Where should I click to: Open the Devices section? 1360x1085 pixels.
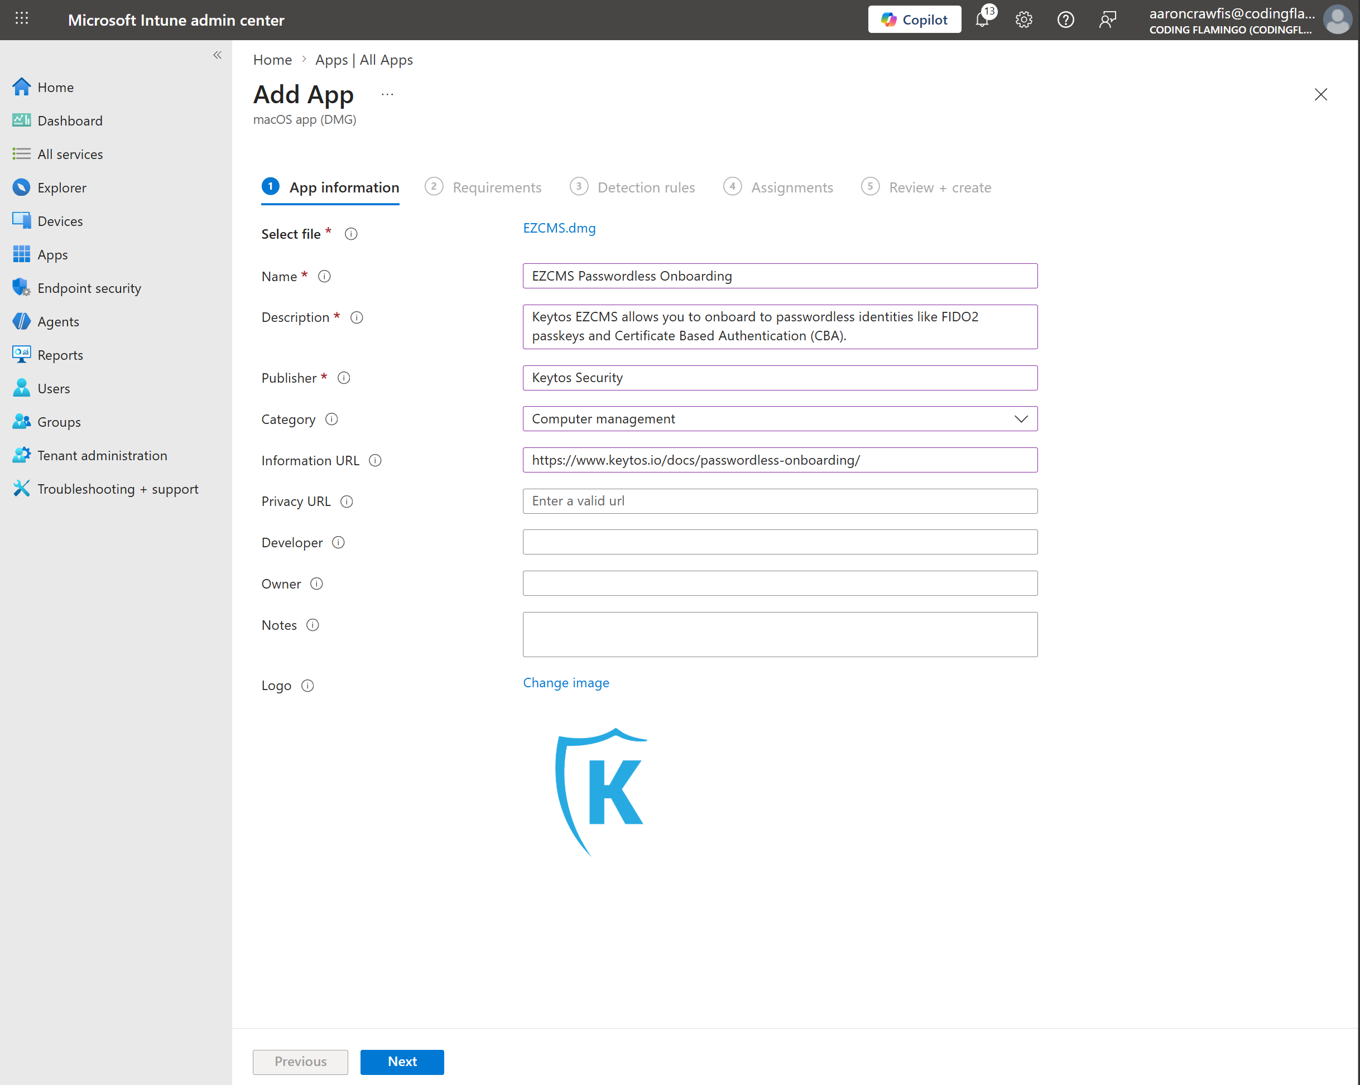coord(60,221)
